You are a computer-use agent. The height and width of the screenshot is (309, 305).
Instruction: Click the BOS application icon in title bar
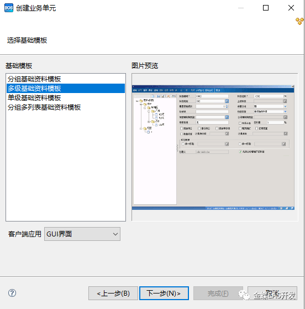click(9, 8)
